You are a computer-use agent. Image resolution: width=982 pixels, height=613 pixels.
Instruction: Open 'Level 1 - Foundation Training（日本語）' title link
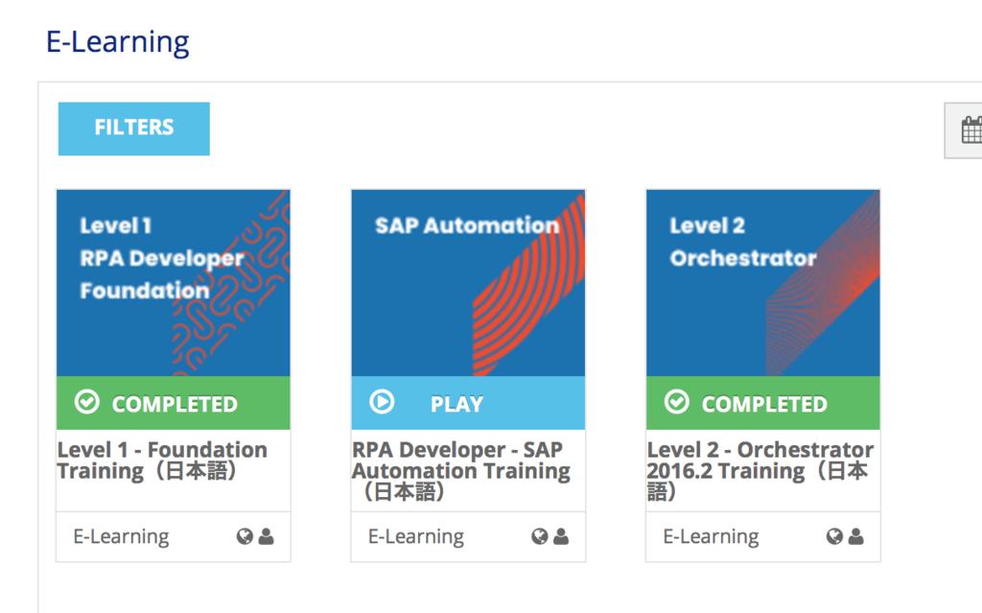pos(162,460)
